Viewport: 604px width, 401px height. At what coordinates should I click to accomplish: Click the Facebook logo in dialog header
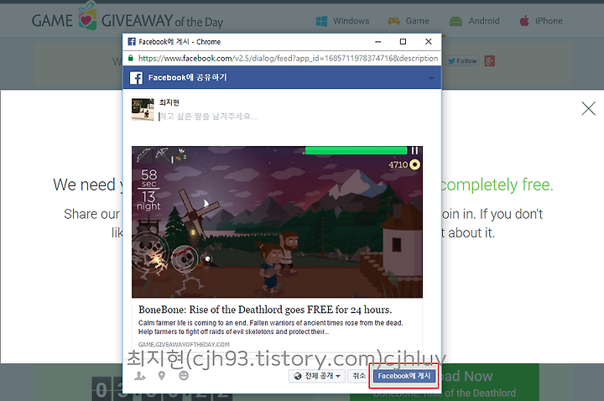[x=136, y=78]
